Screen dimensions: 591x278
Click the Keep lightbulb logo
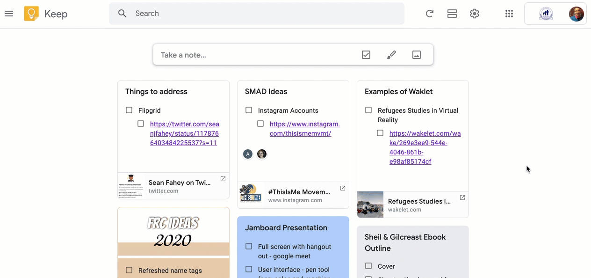(x=31, y=14)
